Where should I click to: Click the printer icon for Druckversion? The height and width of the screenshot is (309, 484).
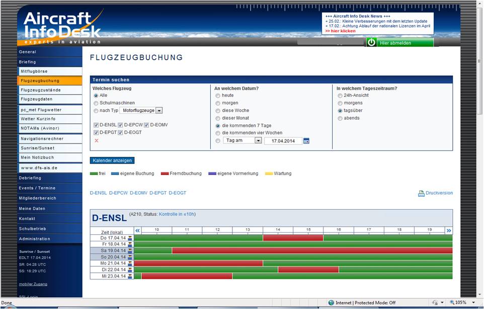coord(421,193)
